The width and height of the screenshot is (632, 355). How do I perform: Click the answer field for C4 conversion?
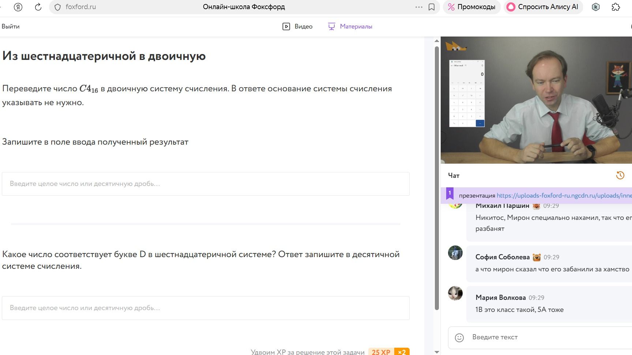pos(206,184)
